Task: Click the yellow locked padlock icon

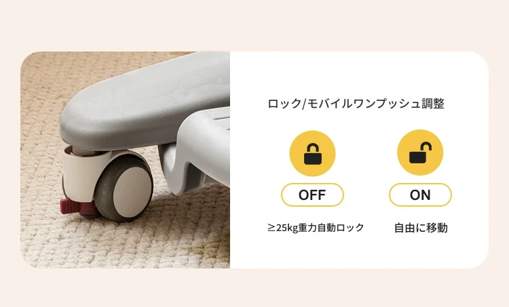Action: (x=312, y=154)
